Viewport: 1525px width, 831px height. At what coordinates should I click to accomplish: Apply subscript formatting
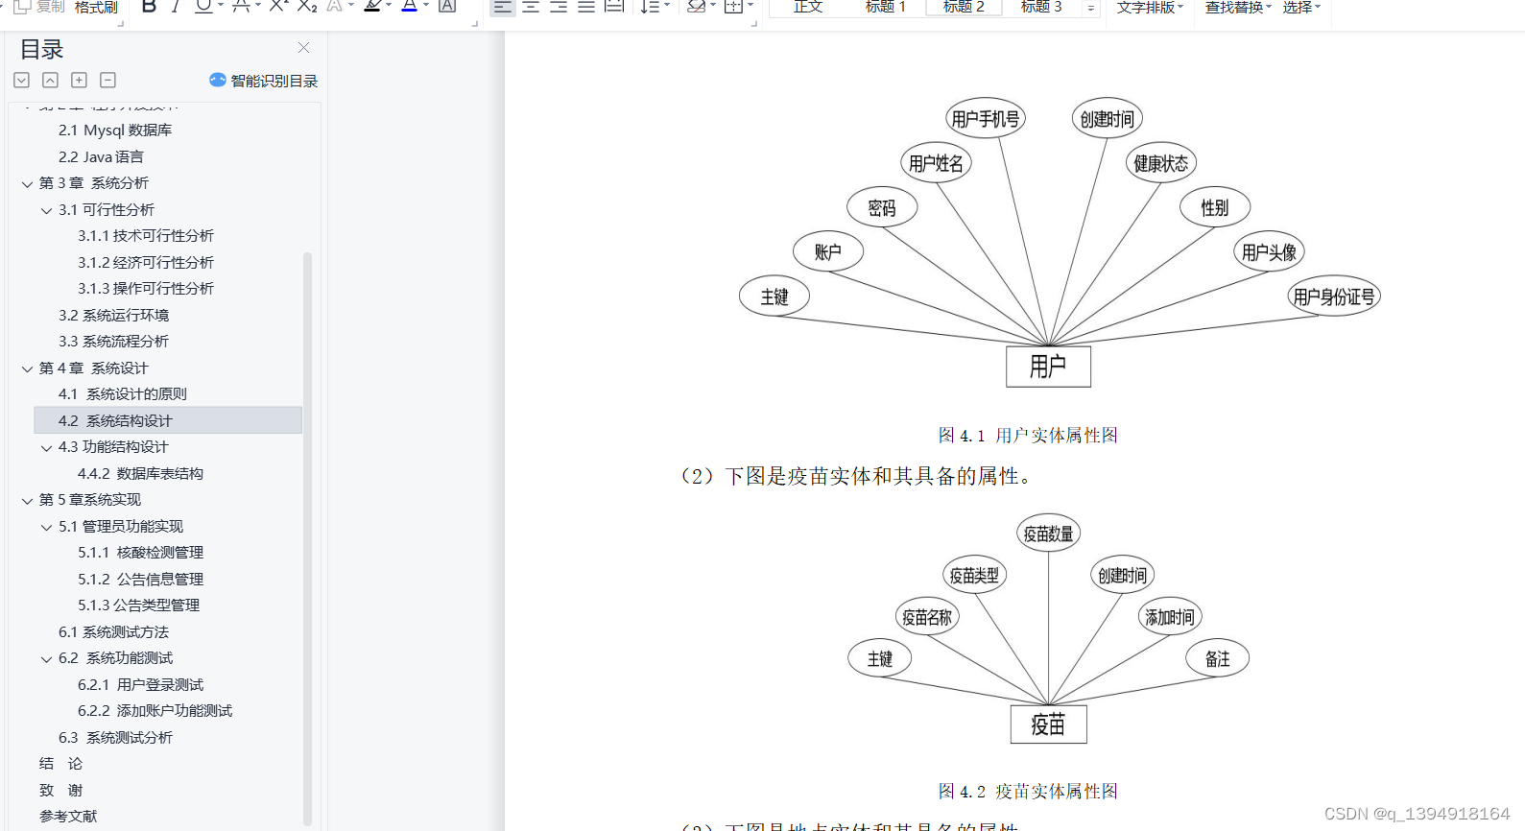(306, 7)
